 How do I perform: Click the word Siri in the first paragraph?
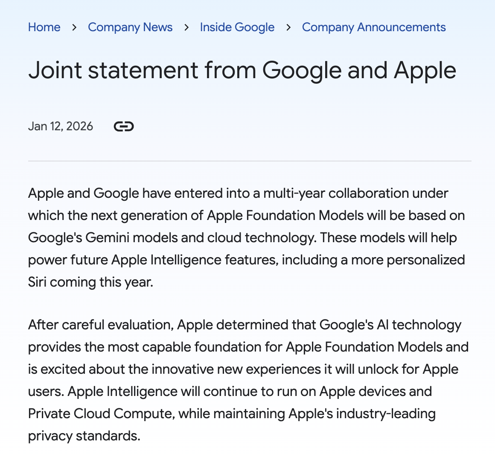(x=37, y=282)
